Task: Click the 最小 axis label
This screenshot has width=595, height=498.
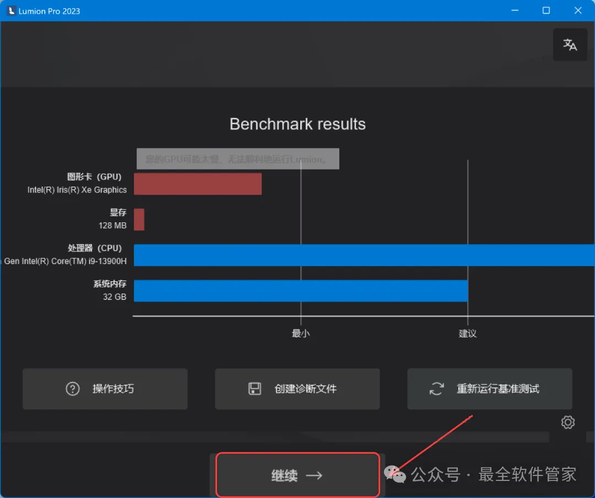Action: [x=301, y=333]
